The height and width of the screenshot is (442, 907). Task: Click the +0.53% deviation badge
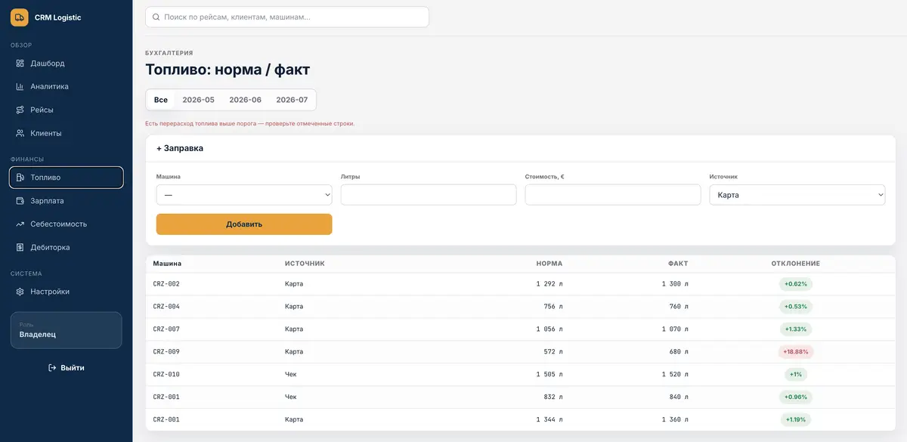[796, 307]
